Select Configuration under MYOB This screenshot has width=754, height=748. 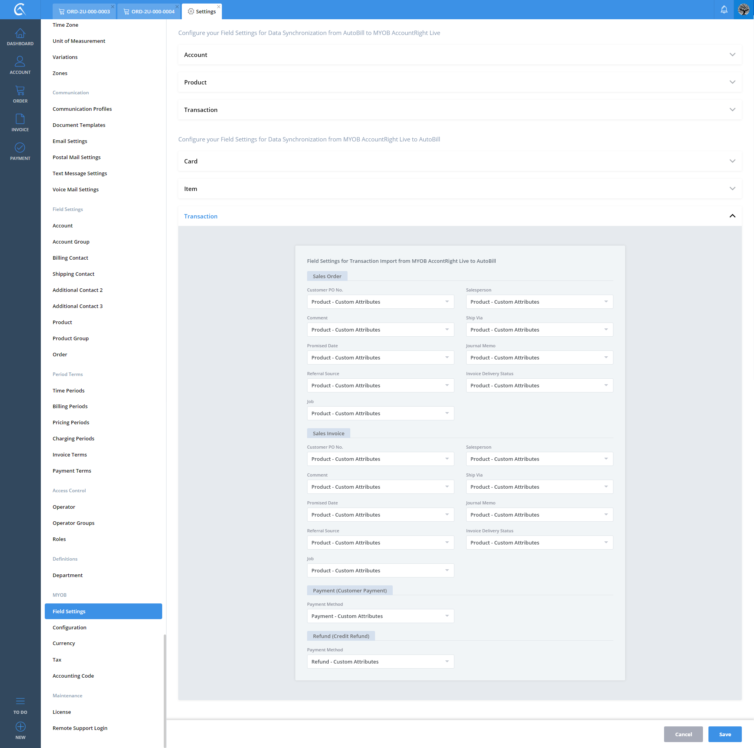point(70,627)
